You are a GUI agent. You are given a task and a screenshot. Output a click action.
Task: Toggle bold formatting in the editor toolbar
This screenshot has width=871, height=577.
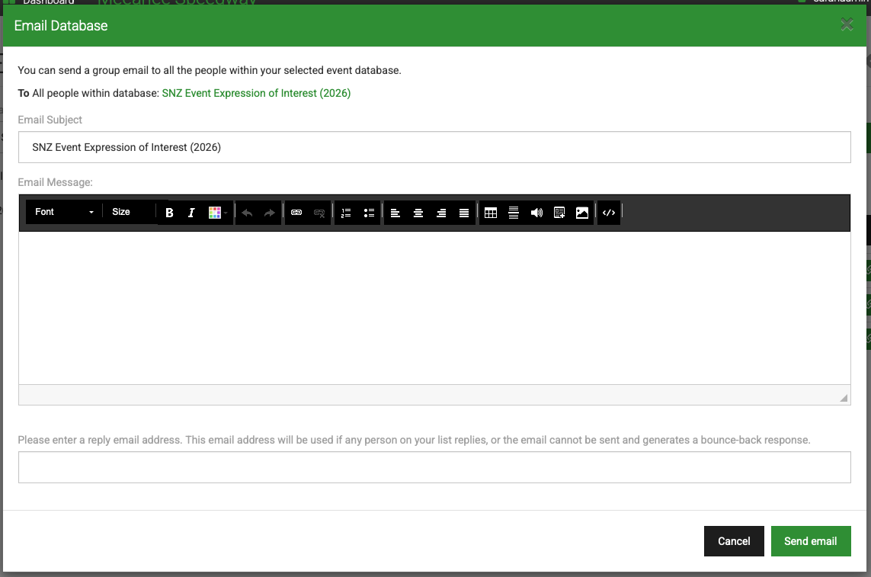pyautogui.click(x=169, y=213)
